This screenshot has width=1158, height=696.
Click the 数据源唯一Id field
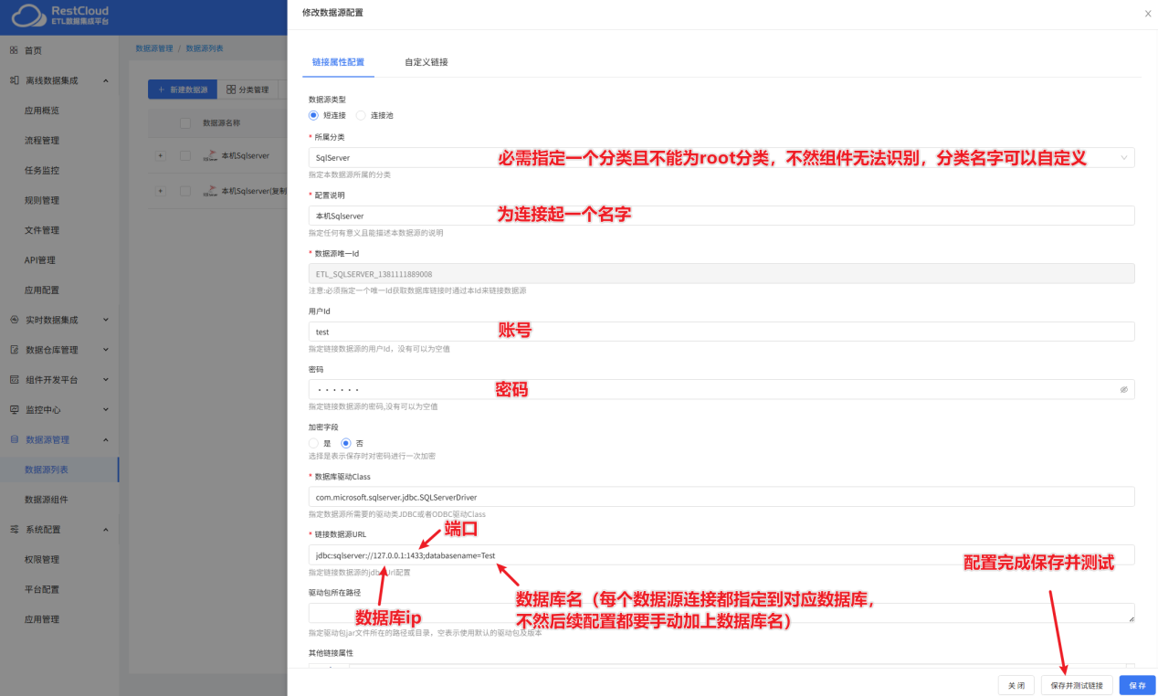721,273
